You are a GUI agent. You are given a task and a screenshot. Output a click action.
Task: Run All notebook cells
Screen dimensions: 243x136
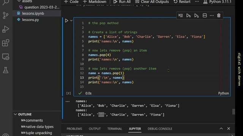(122, 2)
